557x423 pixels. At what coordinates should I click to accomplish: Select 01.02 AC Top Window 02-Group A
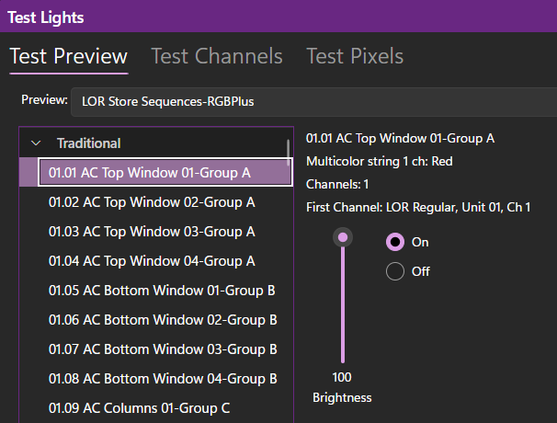click(x=152, y=202)
